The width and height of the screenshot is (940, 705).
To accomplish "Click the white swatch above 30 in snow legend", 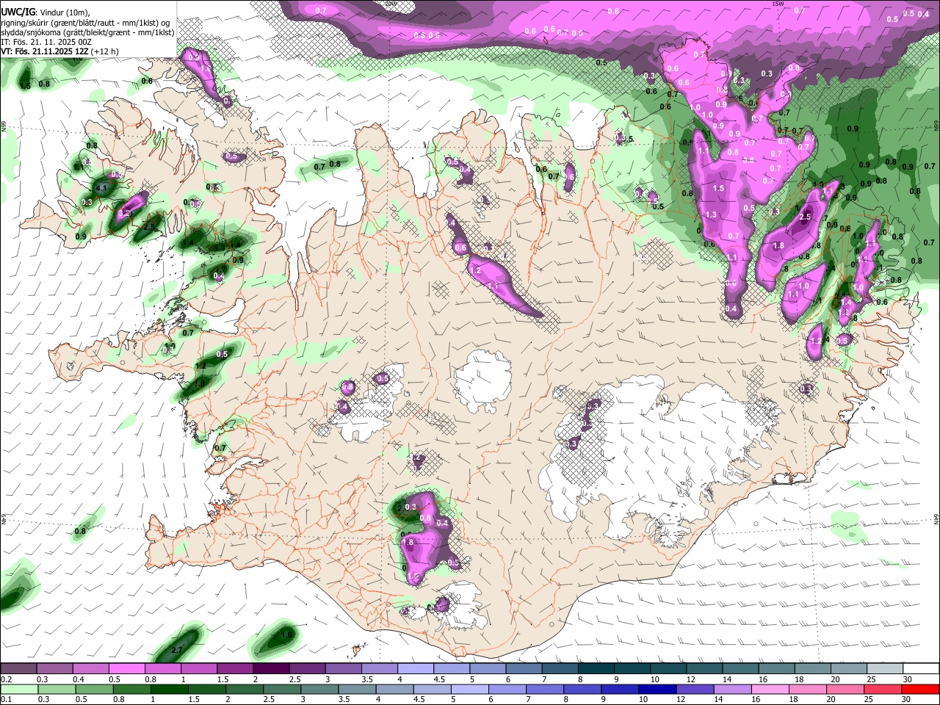I will pyautogui.click(x=921, y=669).
